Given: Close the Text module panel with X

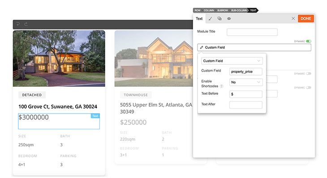Looking at the screenshot, I should pos(293,18).
